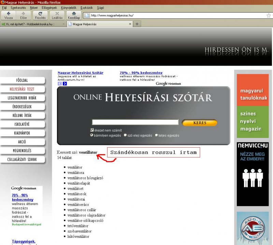Go back with the Vissza button

click(8, 15)
